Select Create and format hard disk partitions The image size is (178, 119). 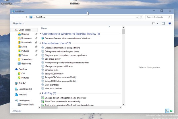(62, 48)
